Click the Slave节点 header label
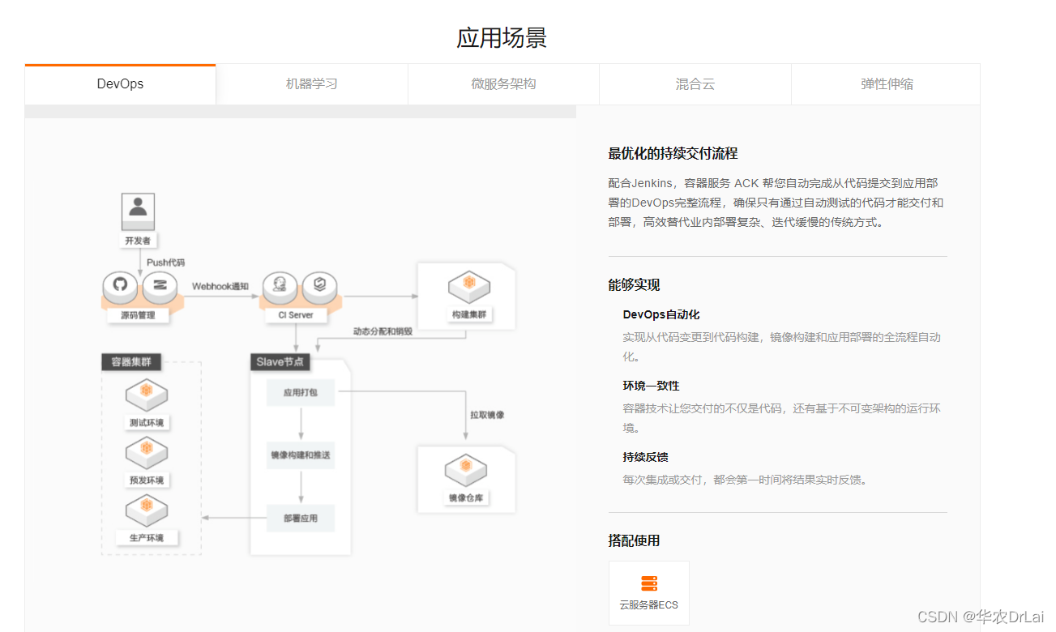Image resolution: width=1056 pixels, height=632 pixels. tap(280, 362)
